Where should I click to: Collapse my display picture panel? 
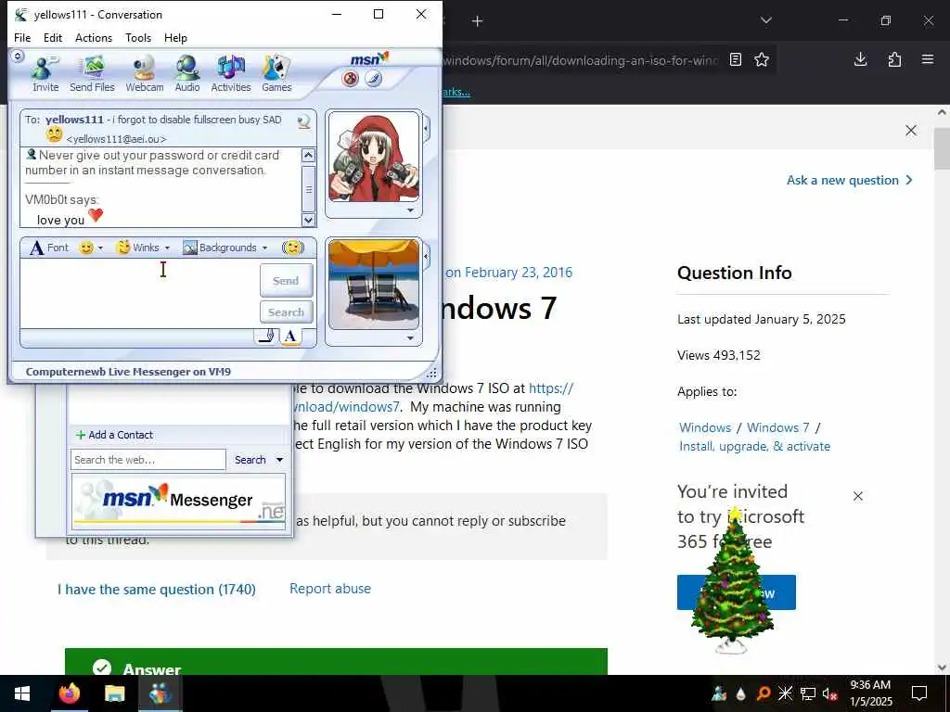[x=427, y=257]
